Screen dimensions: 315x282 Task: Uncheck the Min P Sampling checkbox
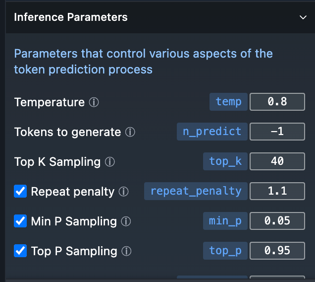[20, 221]
